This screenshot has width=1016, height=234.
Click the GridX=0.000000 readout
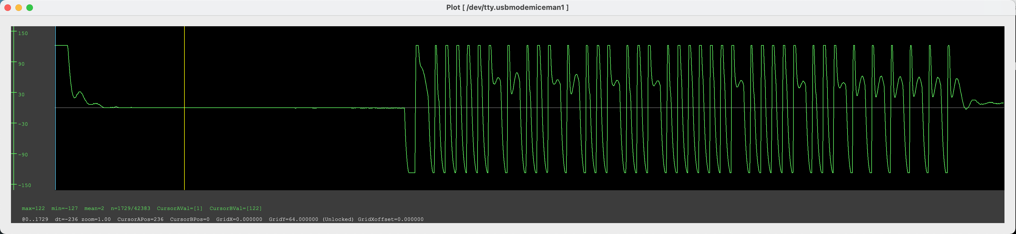(239, 220)
